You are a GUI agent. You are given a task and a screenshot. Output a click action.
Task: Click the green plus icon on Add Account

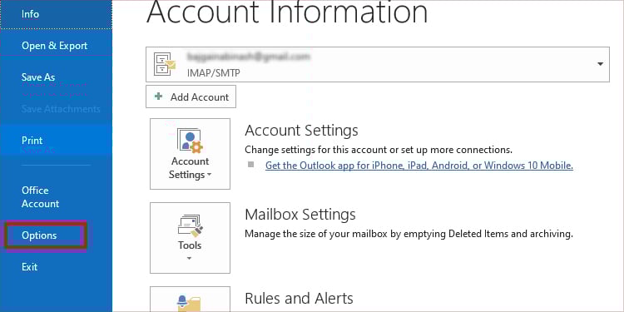[158, 97]
